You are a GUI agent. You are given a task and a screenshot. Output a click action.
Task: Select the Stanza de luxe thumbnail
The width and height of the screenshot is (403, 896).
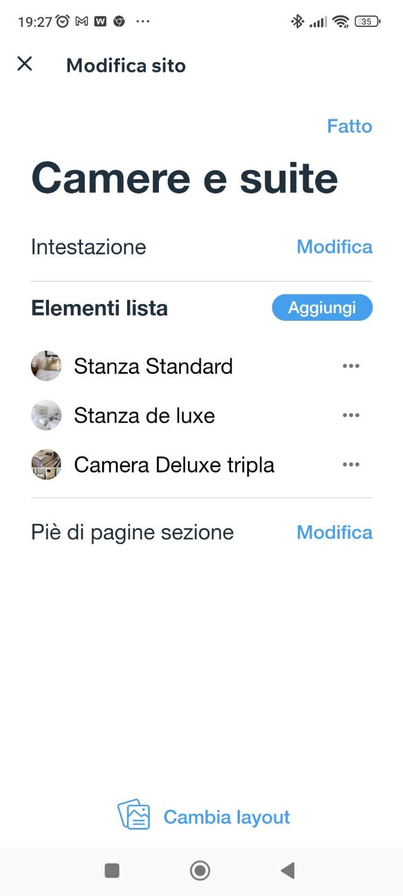coord(46,415)
